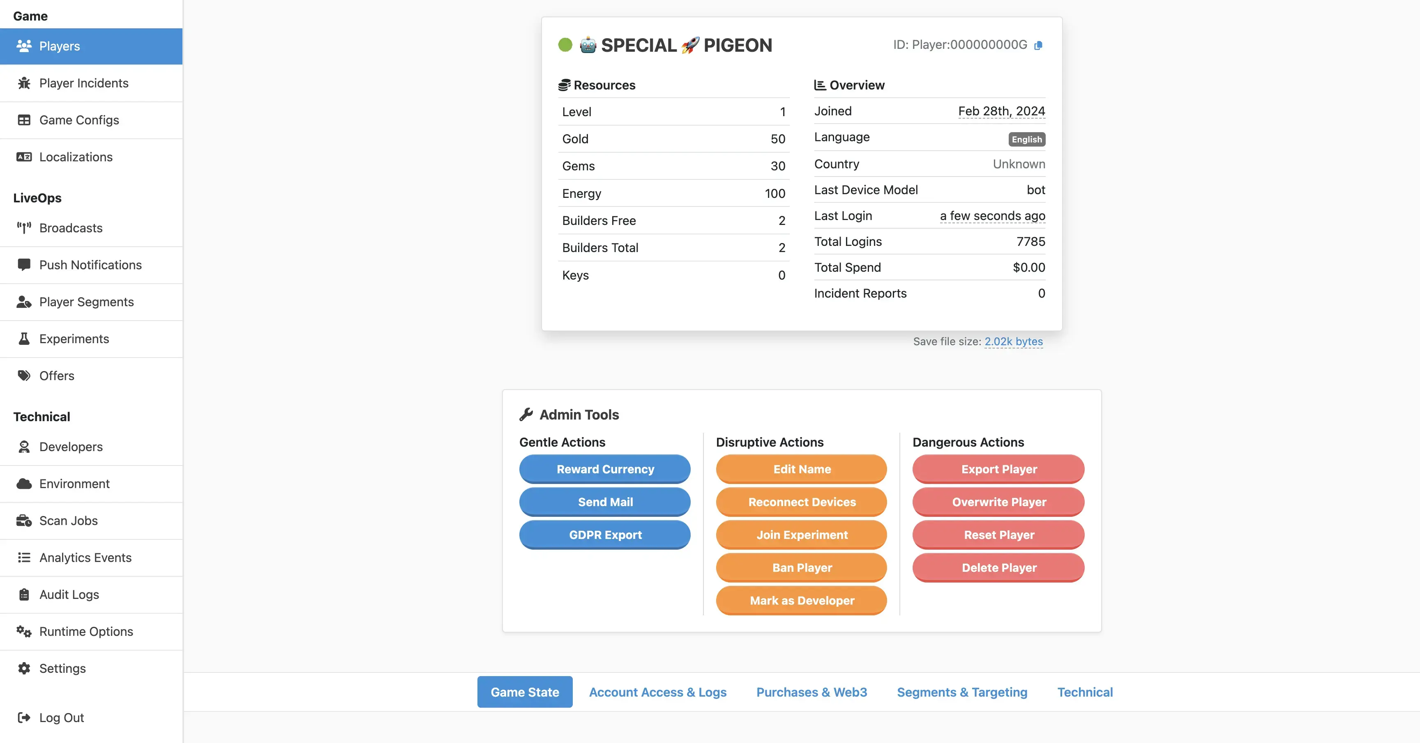Log out of the dashboard
1420x743 pixels.
pos(61,717)
